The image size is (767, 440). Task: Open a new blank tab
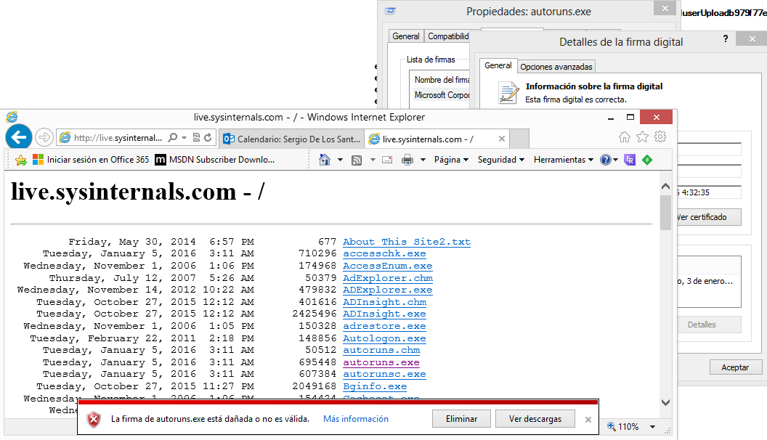[x=519, y=139]
